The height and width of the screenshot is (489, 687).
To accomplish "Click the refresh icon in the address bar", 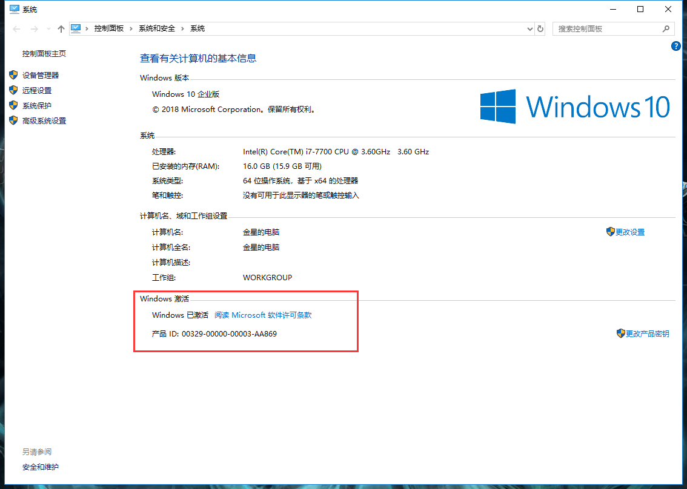I will pos(540,28).
